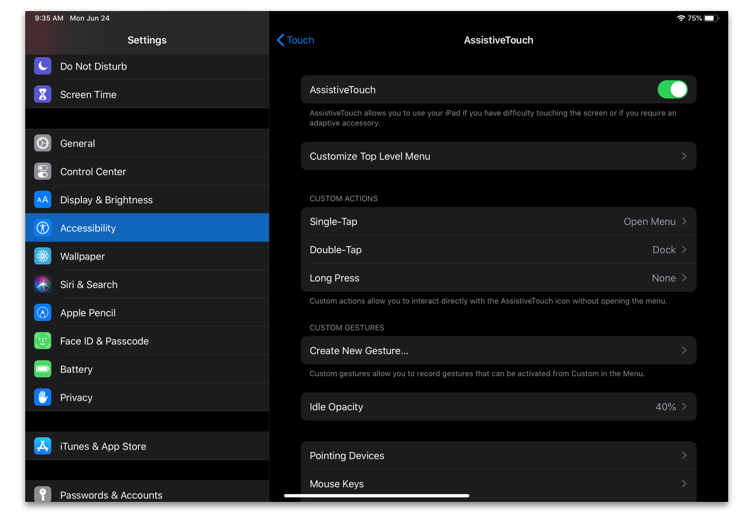The height and width of the screenshot is (515, 755).
Task: Turn off the AssistiveTouch switch
Action: 672,90
